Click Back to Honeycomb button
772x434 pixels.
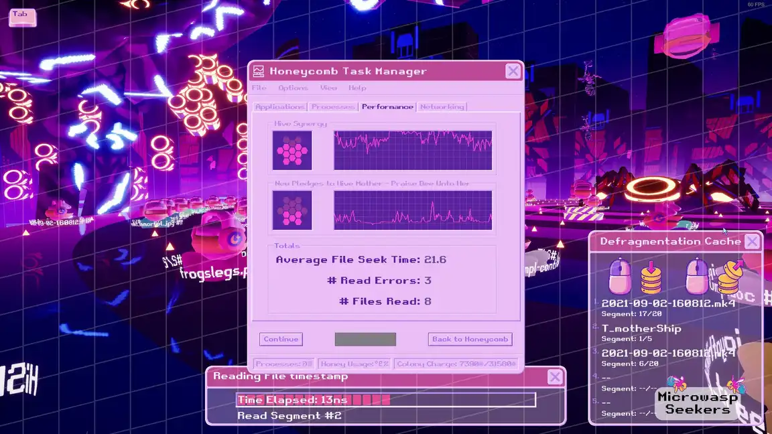coord(470,339)
